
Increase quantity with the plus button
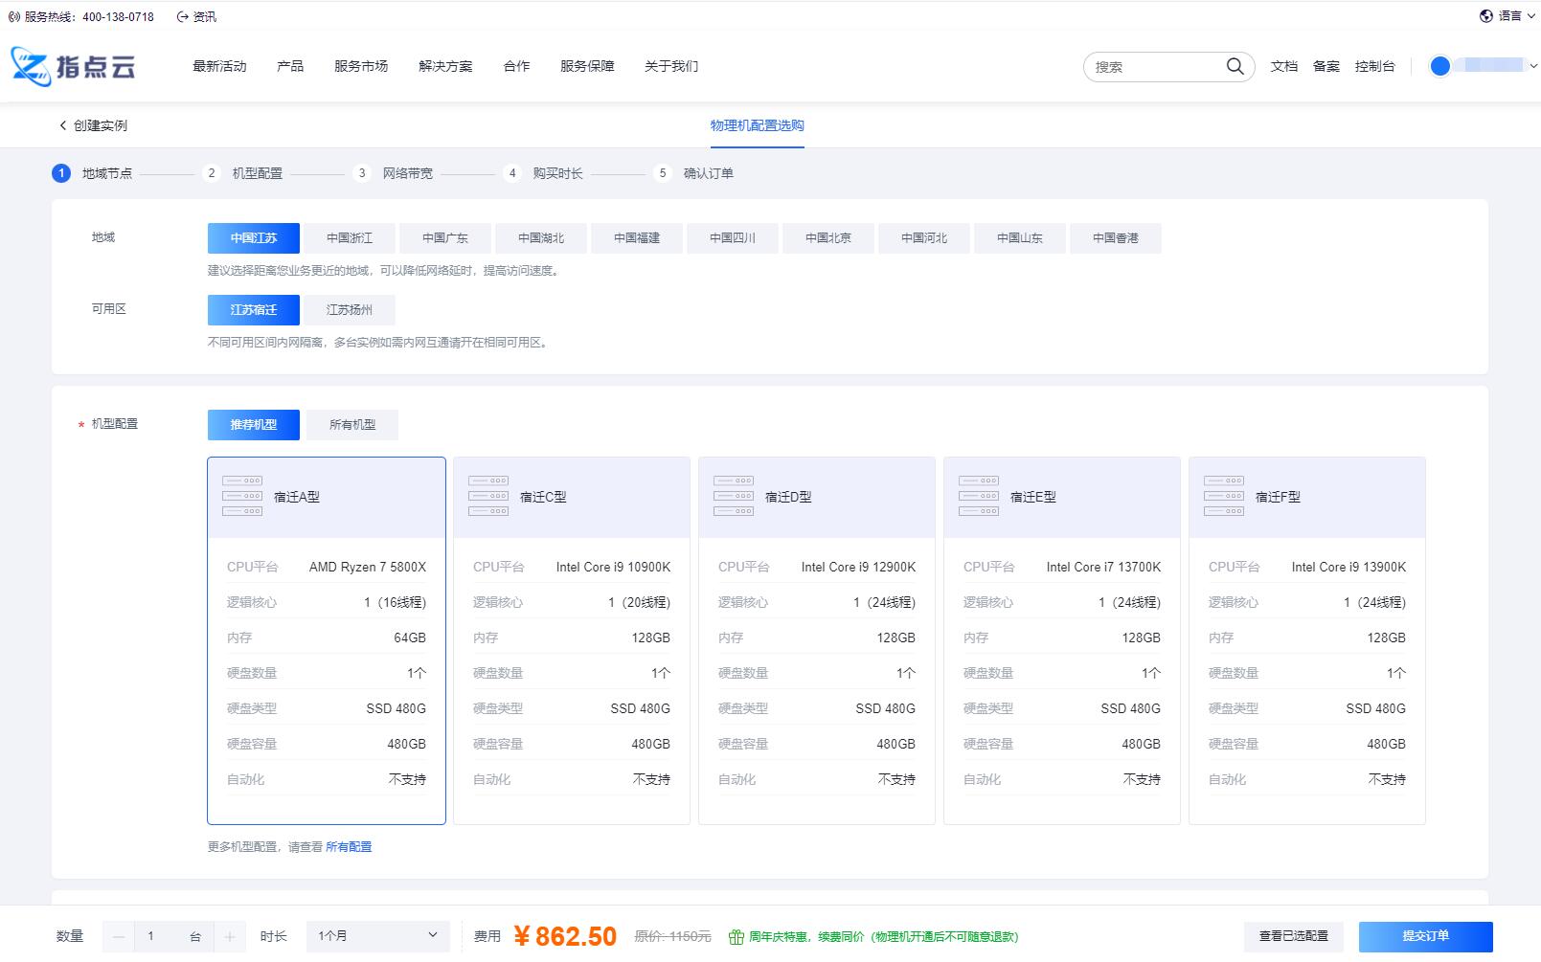230,936
